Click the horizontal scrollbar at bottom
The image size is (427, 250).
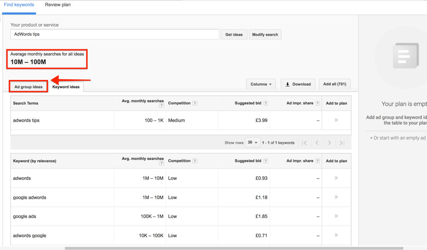point(234,248)
